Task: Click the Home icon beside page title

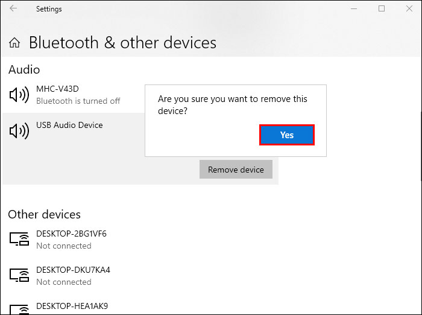Action: point(15,43)
